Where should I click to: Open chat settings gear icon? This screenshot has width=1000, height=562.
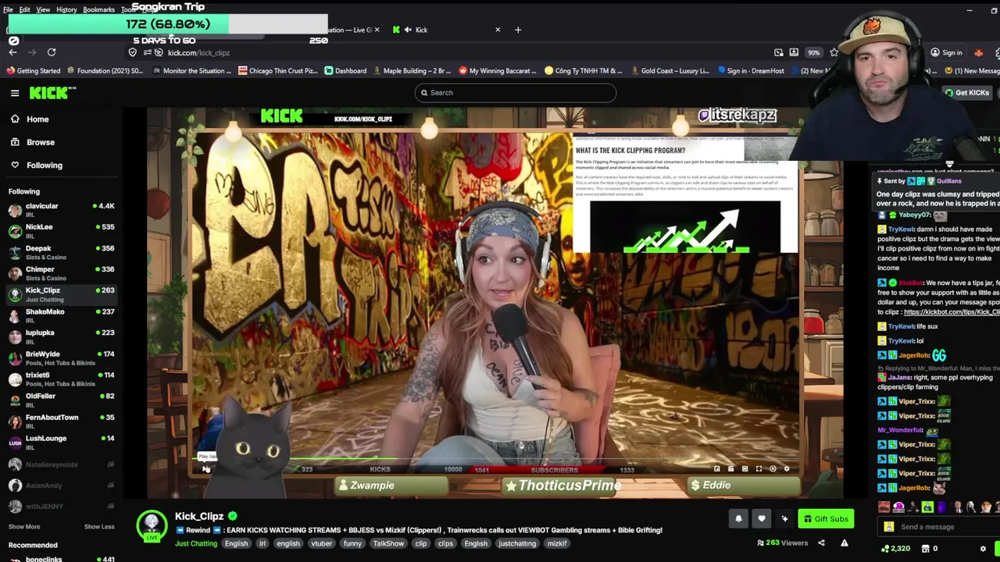[x=983, y=549]
